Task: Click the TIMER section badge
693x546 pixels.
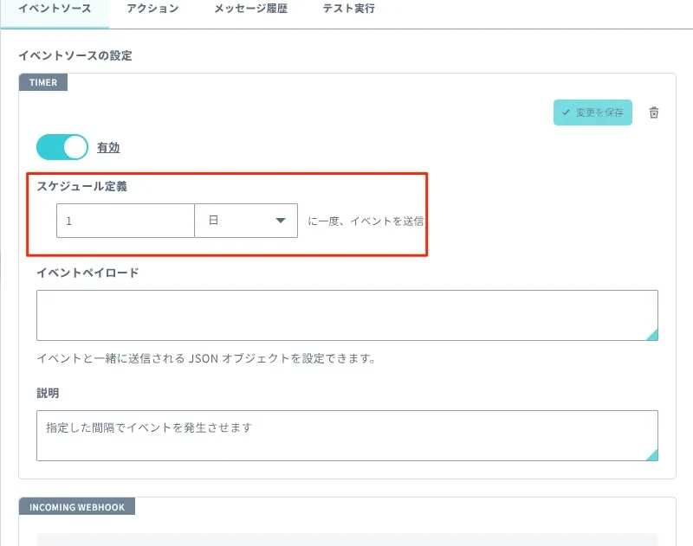Action: tap(43, 82)
